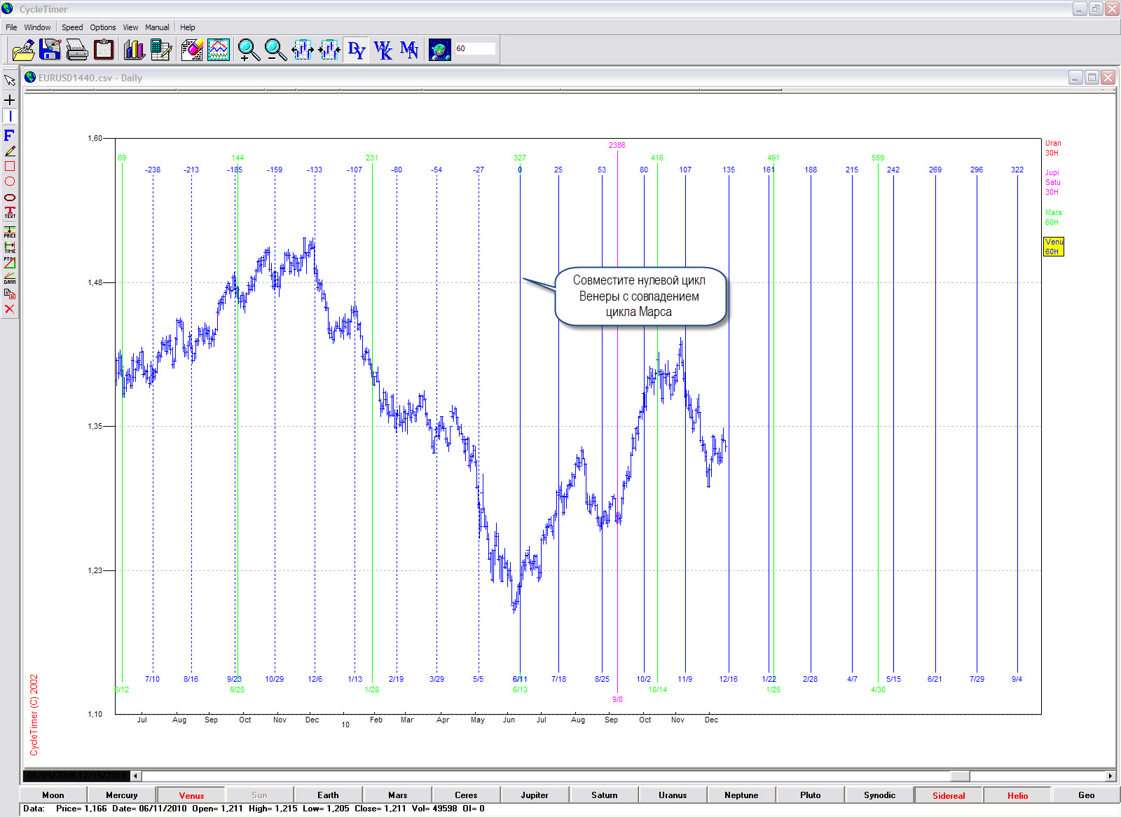This screenshot has height=817, width=1121.
Task: Open the Help menu
Action: [187, 27]
